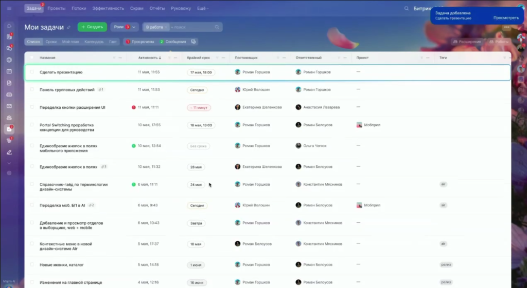Open the mail envelope icon in left sidebar
527x288 pixels.
[x=9, y=106]
